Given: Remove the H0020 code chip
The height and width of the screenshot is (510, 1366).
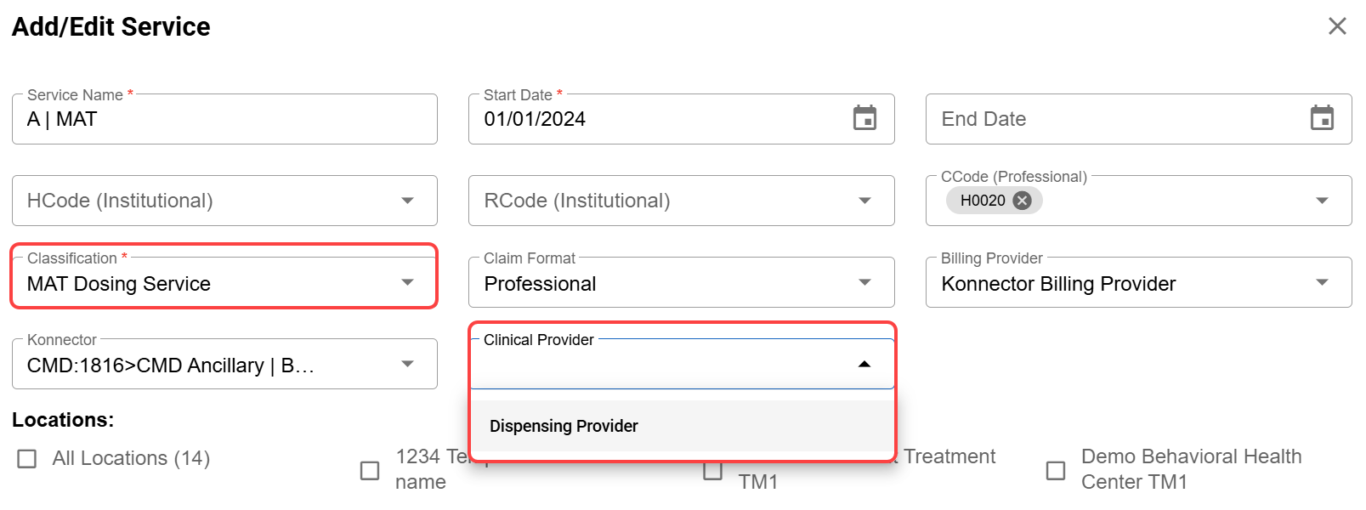Looking at the screenshot, I should tap(1023, 201).
